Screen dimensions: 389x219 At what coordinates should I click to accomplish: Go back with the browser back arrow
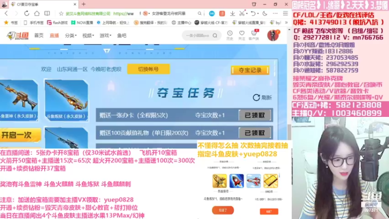6,14
